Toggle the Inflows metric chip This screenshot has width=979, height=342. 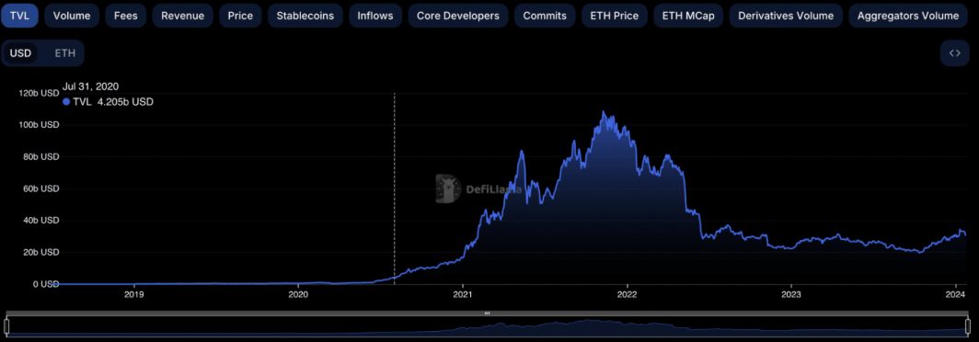click(375, 16)
